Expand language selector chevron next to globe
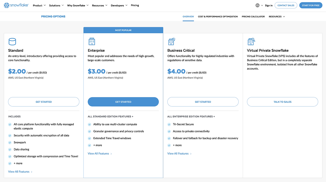 pos(262,5)
